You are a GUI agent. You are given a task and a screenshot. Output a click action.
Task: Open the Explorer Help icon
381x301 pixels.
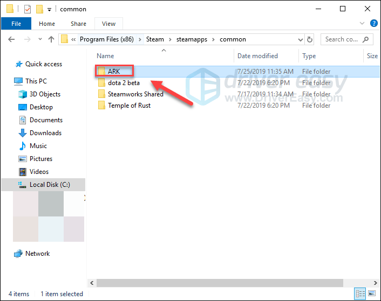pos(373,24)
